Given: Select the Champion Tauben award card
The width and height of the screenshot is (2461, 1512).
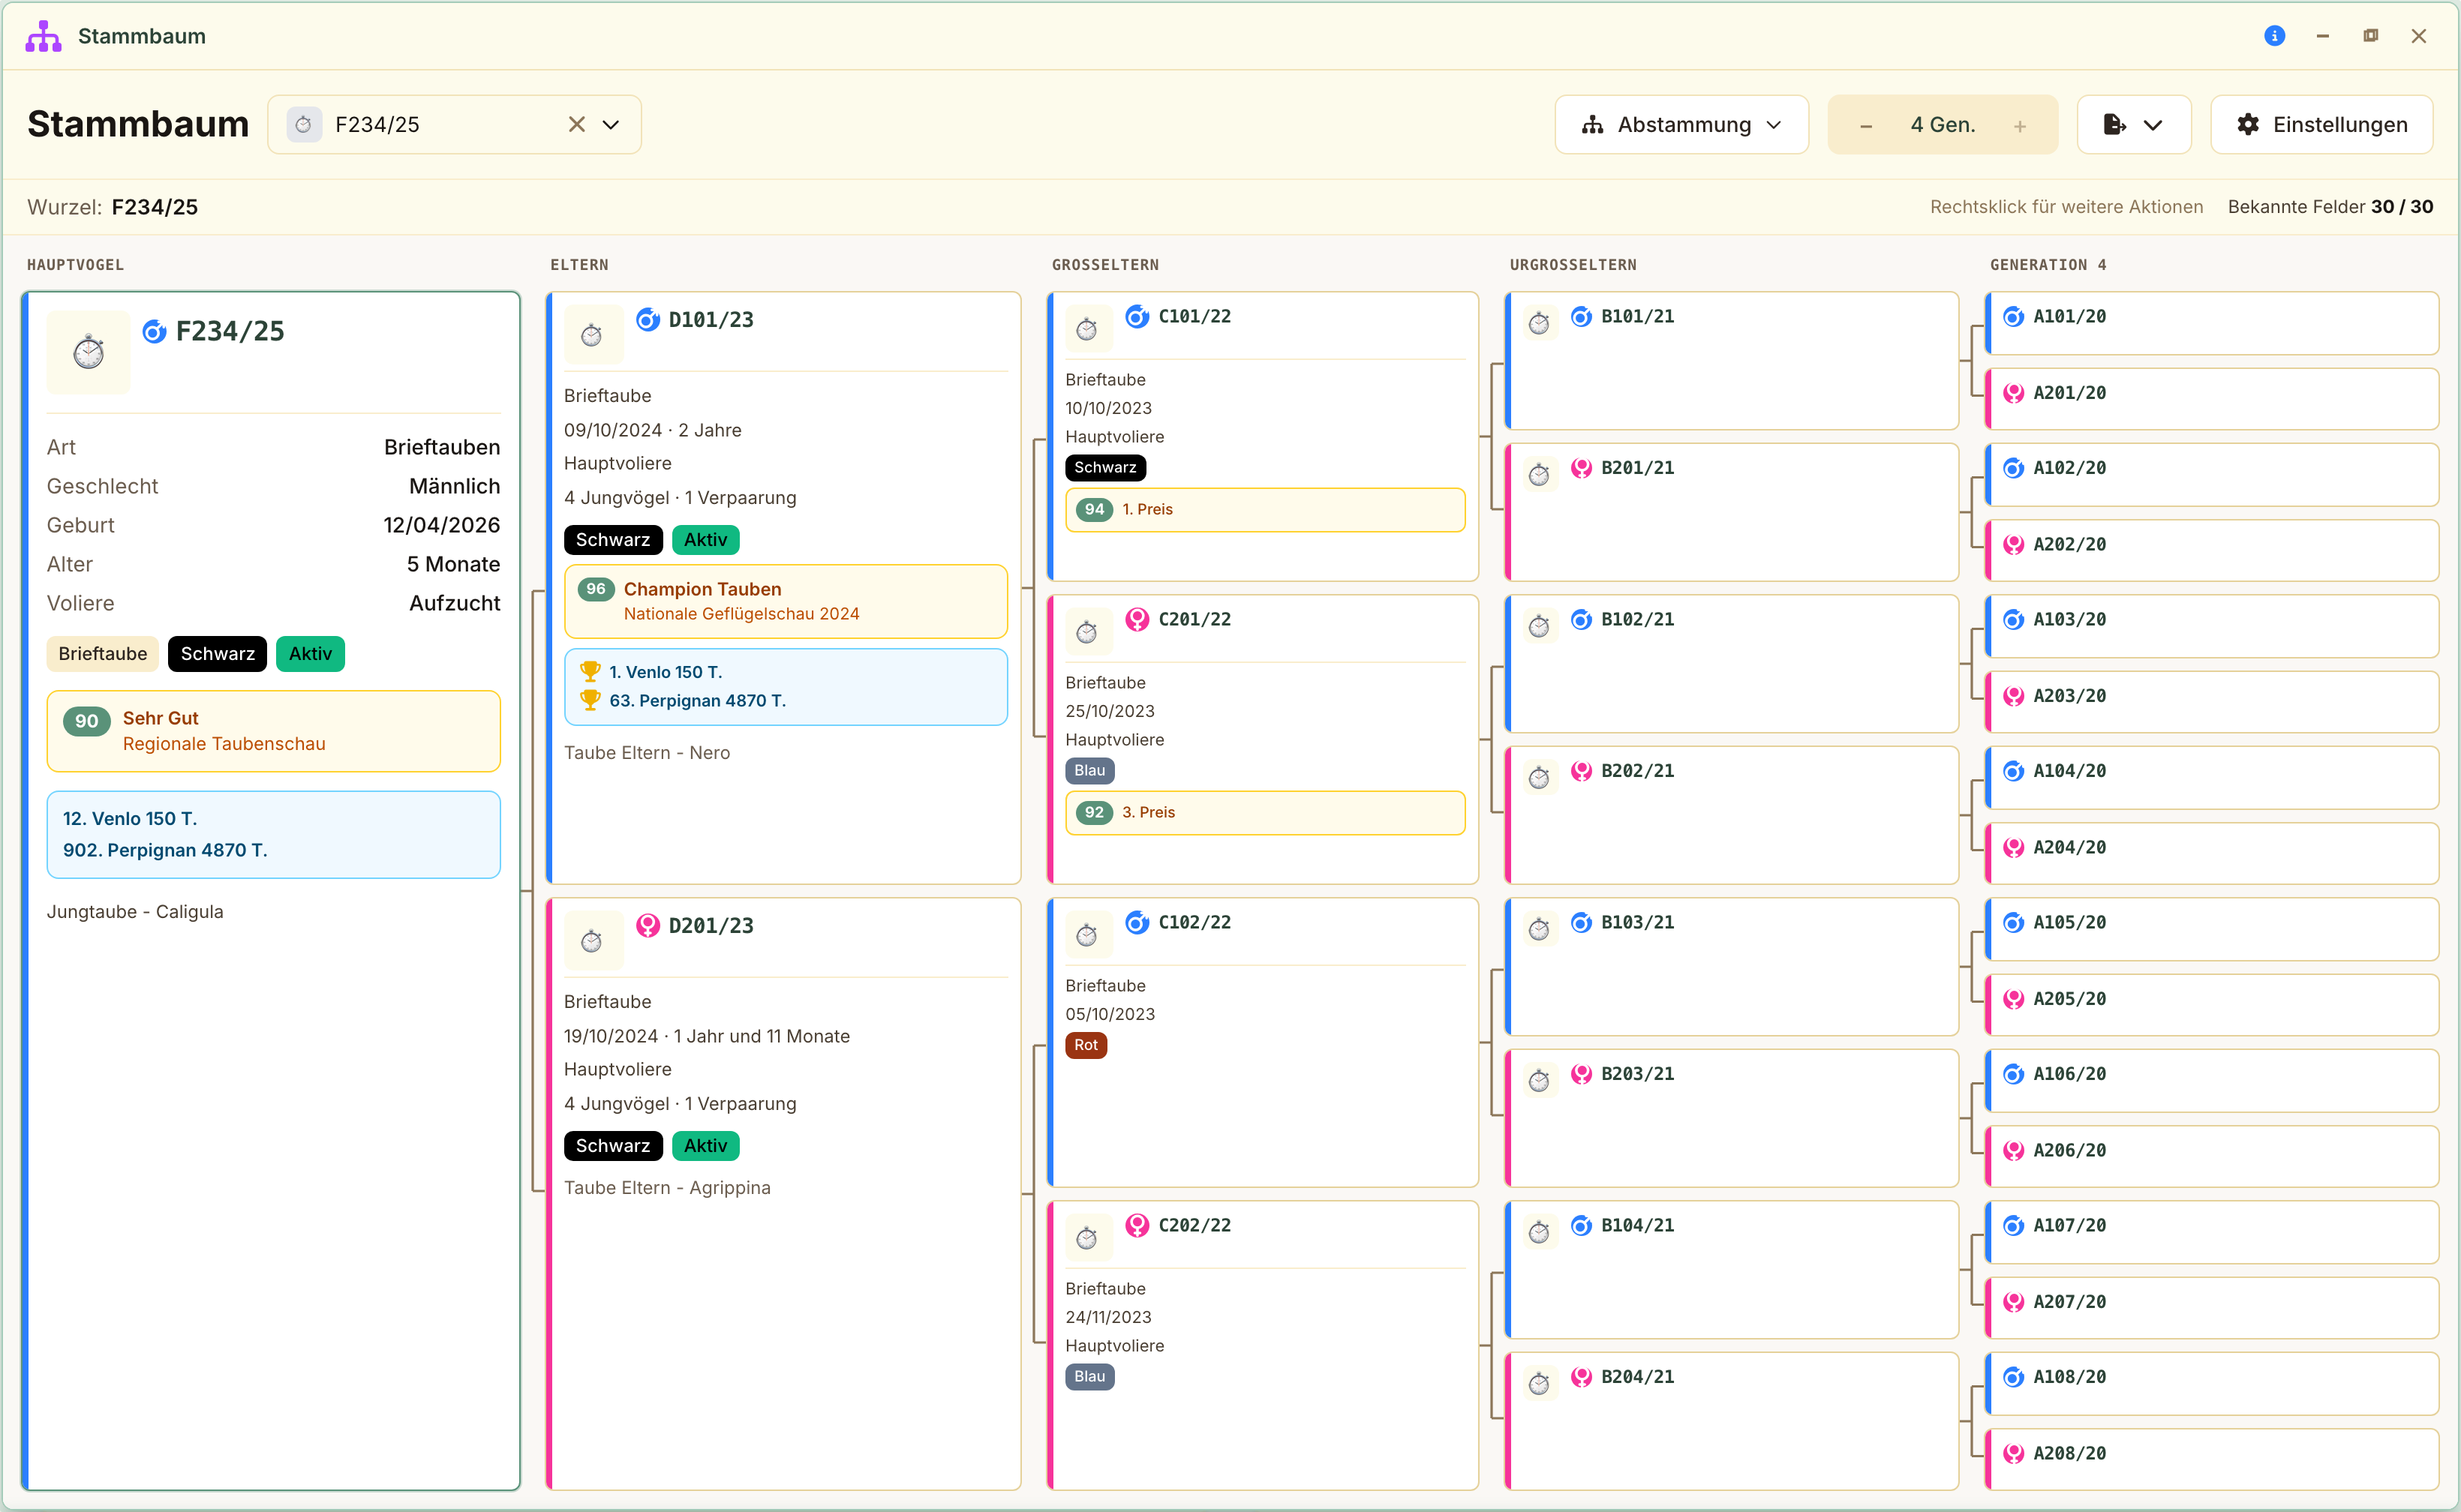Looking at the screenshot, I should (786, 601).
